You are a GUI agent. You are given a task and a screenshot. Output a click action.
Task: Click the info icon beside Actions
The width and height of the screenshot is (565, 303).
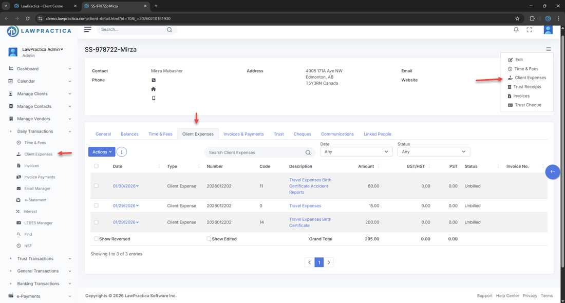(x=122, y=152)
